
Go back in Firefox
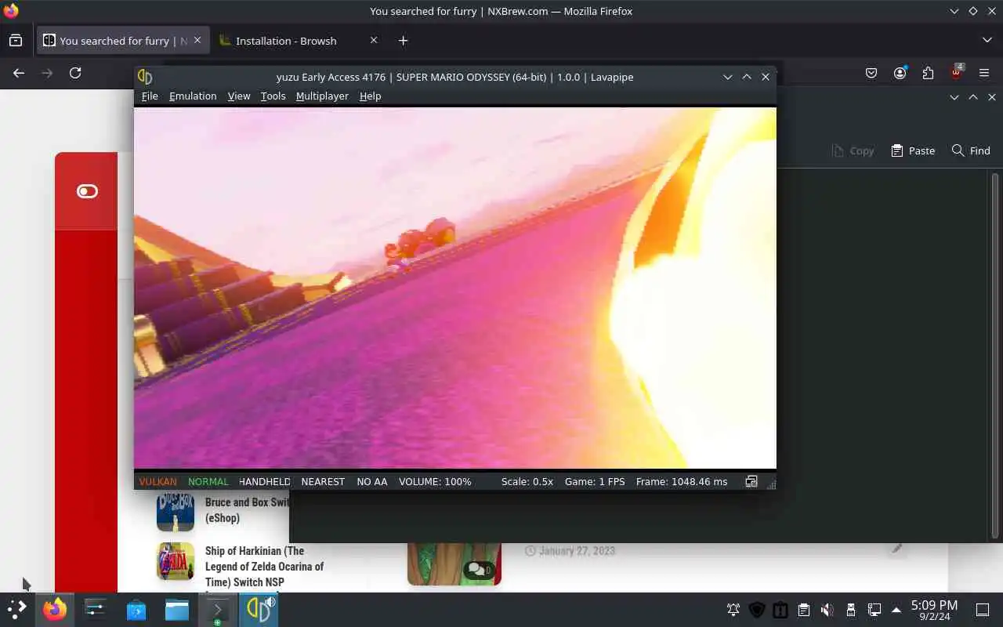tap(19, 73)
